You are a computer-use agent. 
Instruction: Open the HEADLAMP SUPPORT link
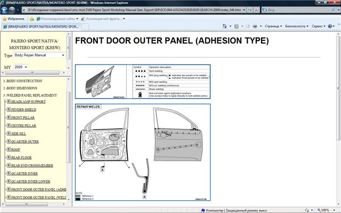[x=28, y=102]
